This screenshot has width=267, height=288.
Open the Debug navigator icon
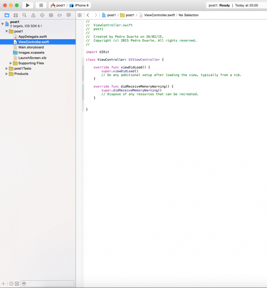pos(51,15)
